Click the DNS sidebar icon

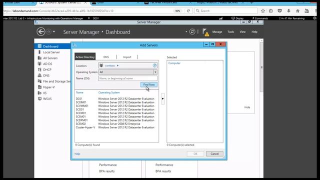pos(39,75)
